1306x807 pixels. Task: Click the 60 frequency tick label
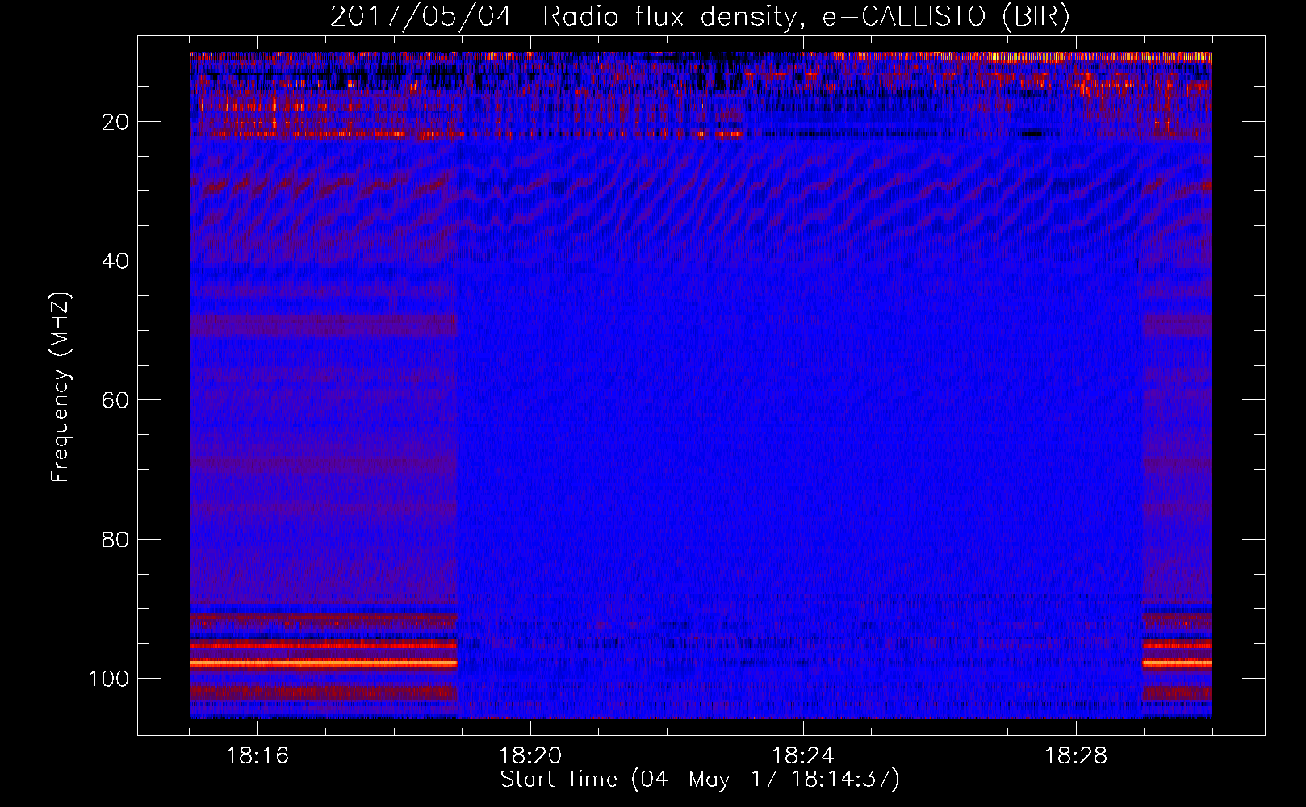pyautogui.click(x=115, y=400)
